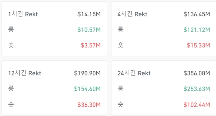Click the red $36.30M short value
This screenshot has height=116, width=216.
(x=89, y=104)
